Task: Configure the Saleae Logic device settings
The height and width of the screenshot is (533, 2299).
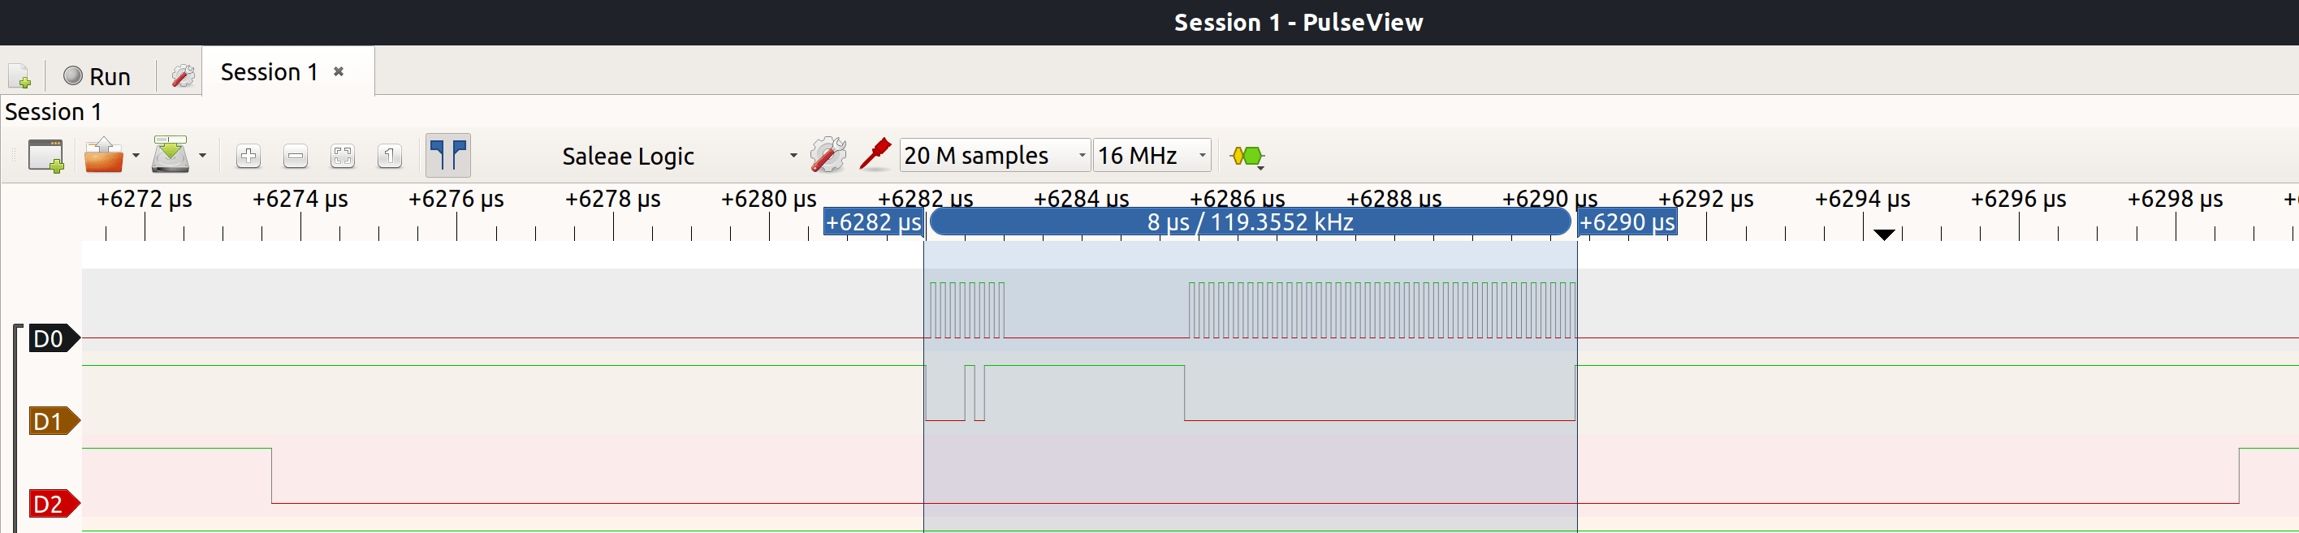Action: tap(828, 154)
